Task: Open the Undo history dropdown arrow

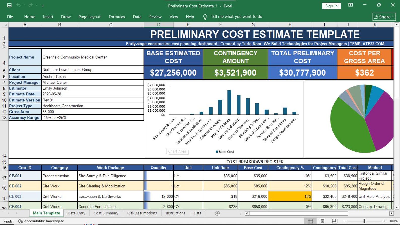Action: tap(24, 5)
